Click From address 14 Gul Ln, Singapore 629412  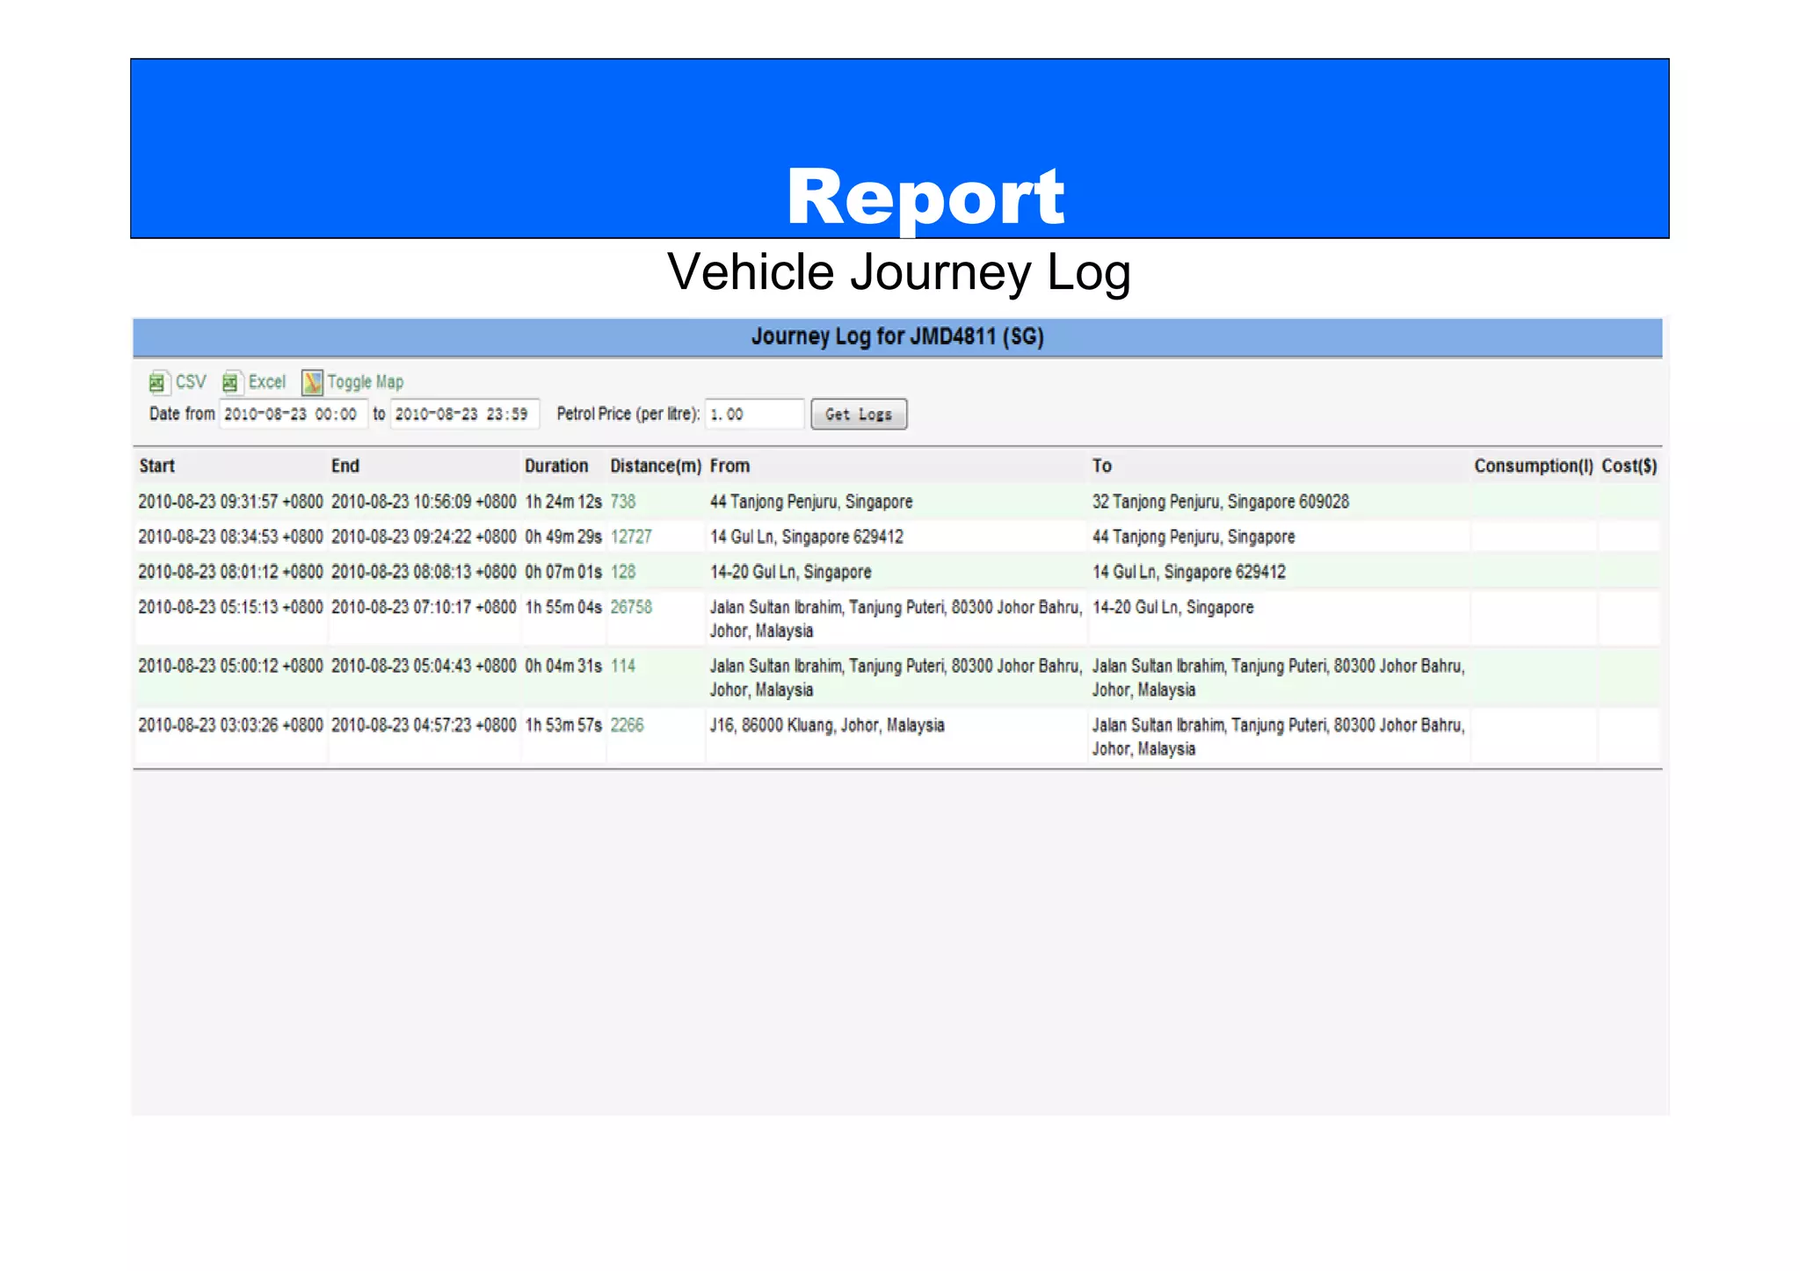click(807, 537)
